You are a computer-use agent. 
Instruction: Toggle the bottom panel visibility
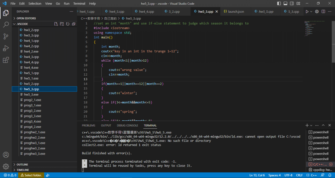click(285, 3)
